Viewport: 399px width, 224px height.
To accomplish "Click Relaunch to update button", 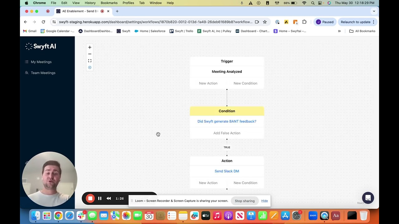I will pyautogui.click(x=358, y=22).
